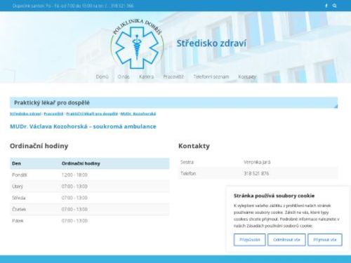Click the phone number 318 521 876

(256, 173)
